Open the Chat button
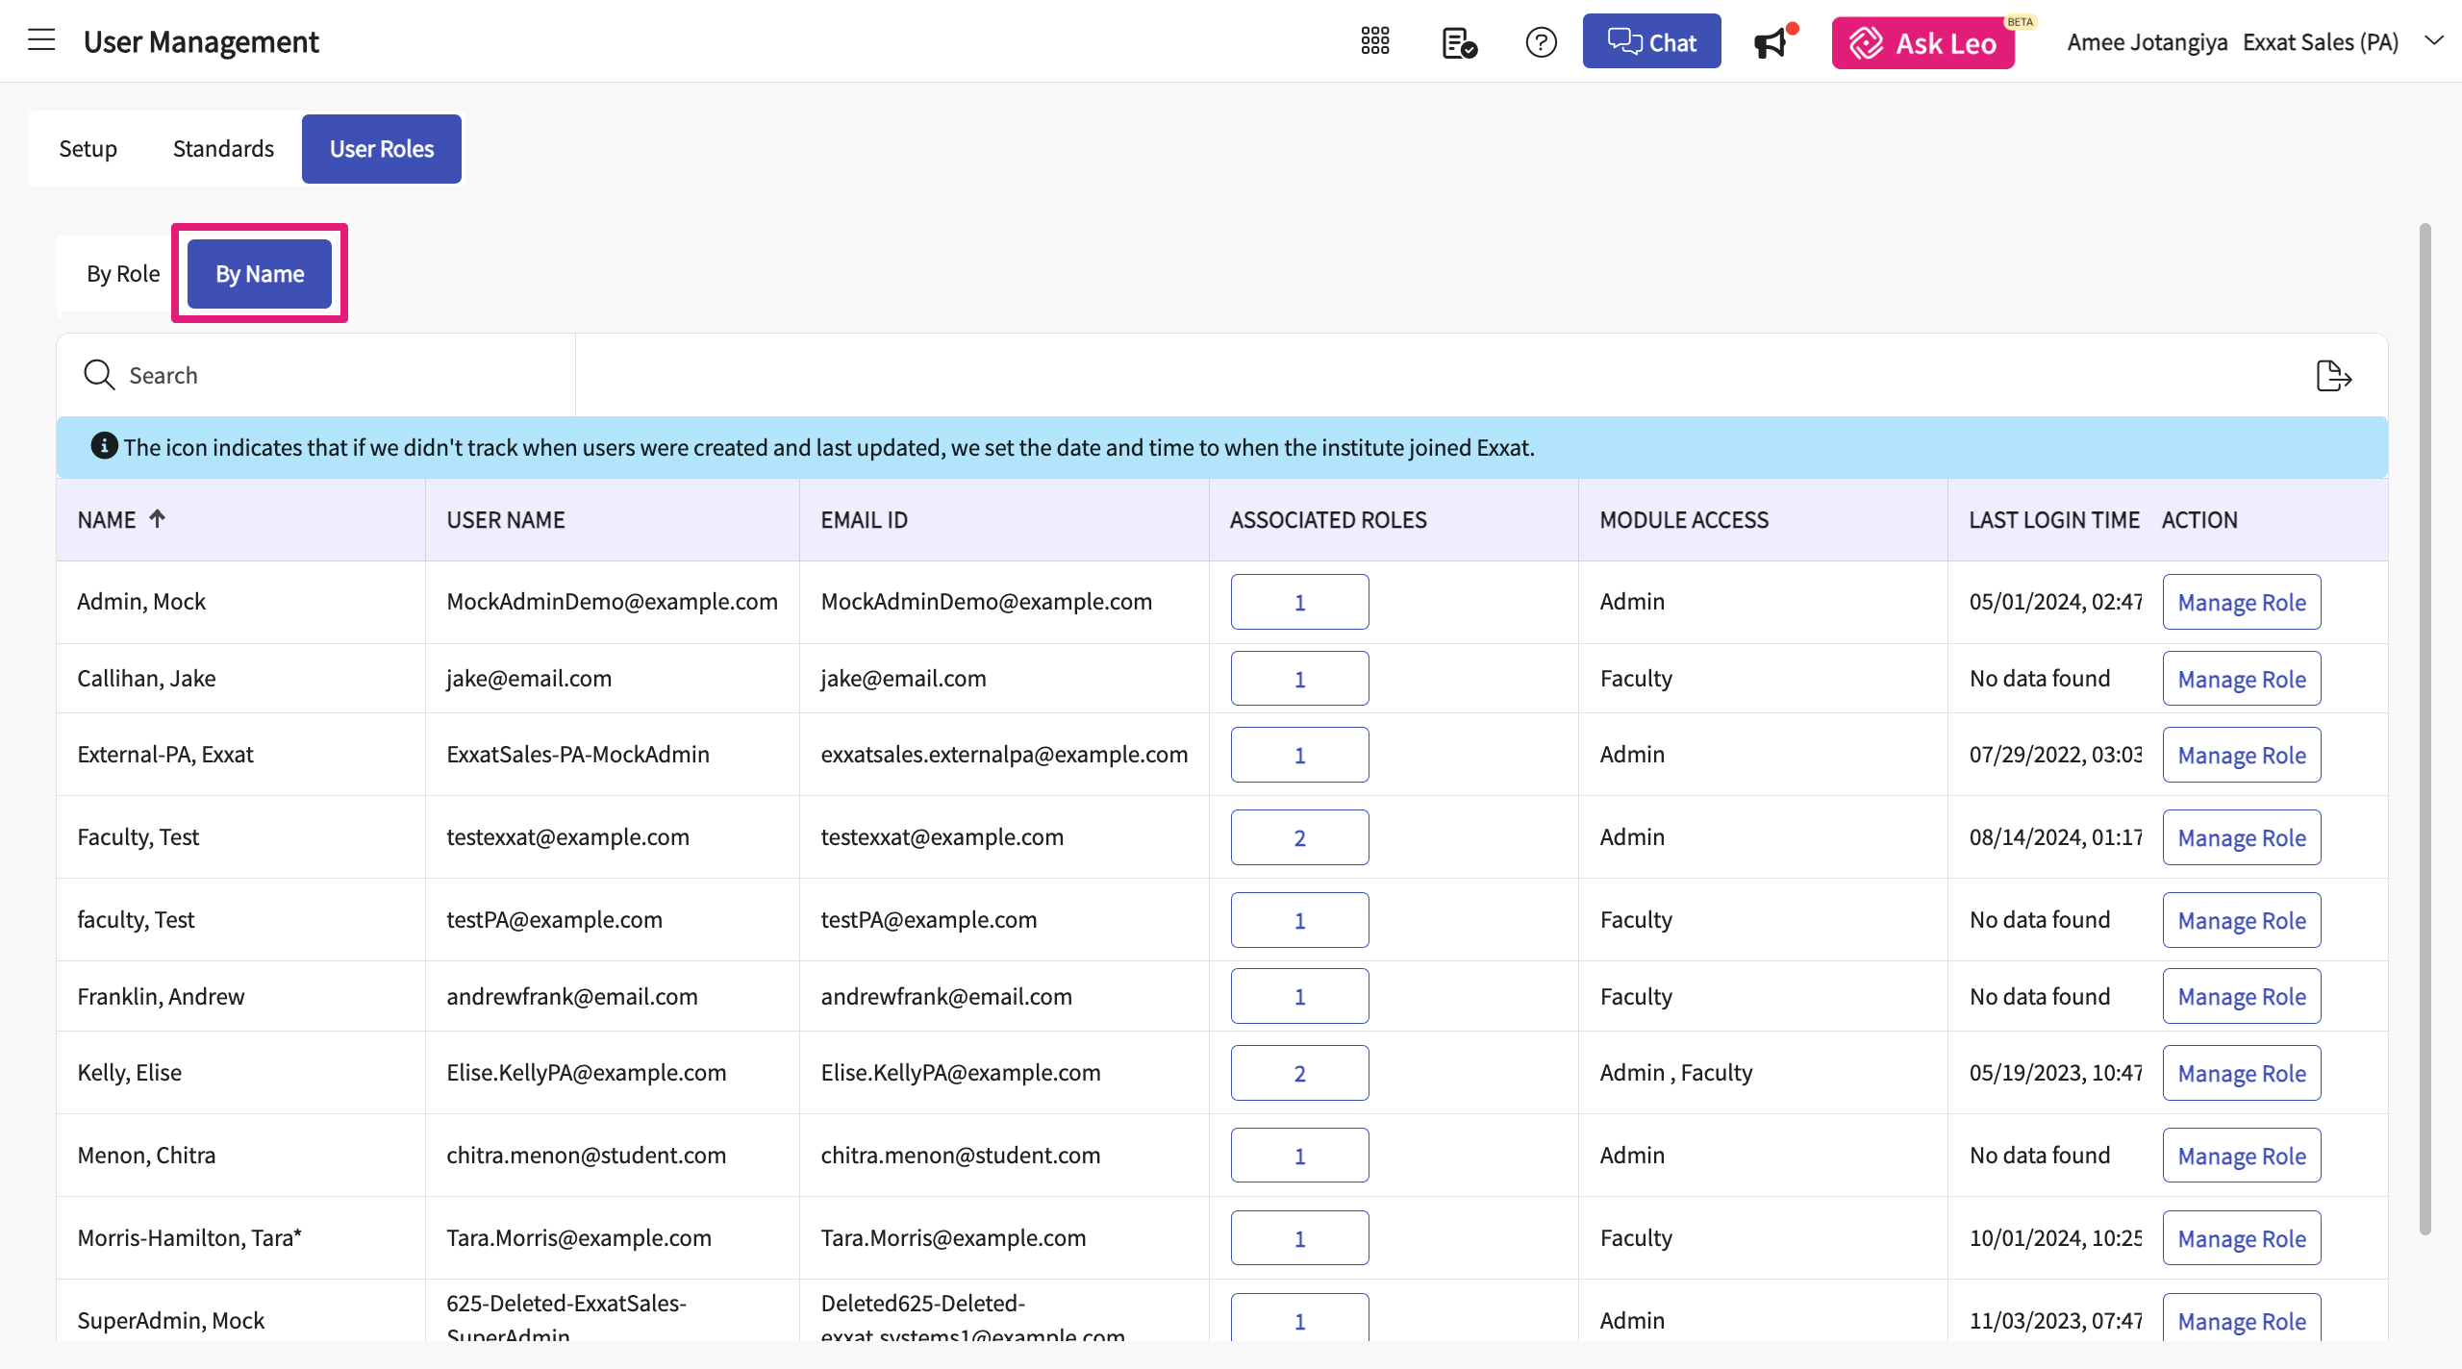2462x1369 pixels. coord(1651,42)
